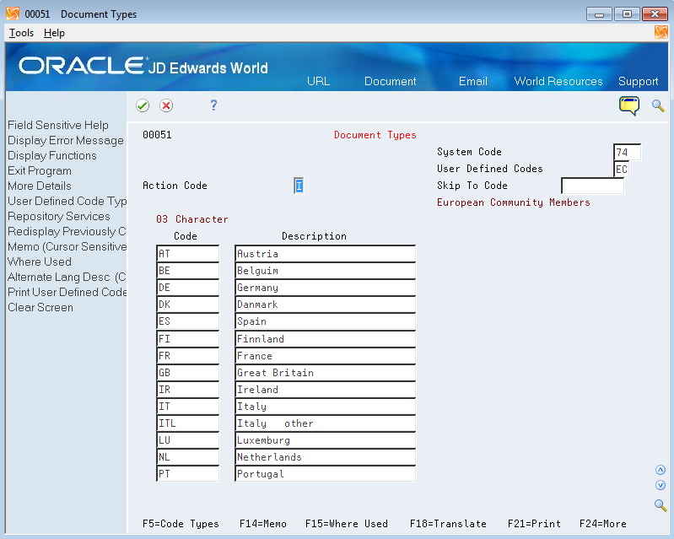The image size is (674, 539).
Task: Select Redisplay Previously Changed option
Action: (67, 231)
